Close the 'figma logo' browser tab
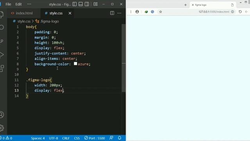This screenshot has height=141, width=250. click(193, 5)
